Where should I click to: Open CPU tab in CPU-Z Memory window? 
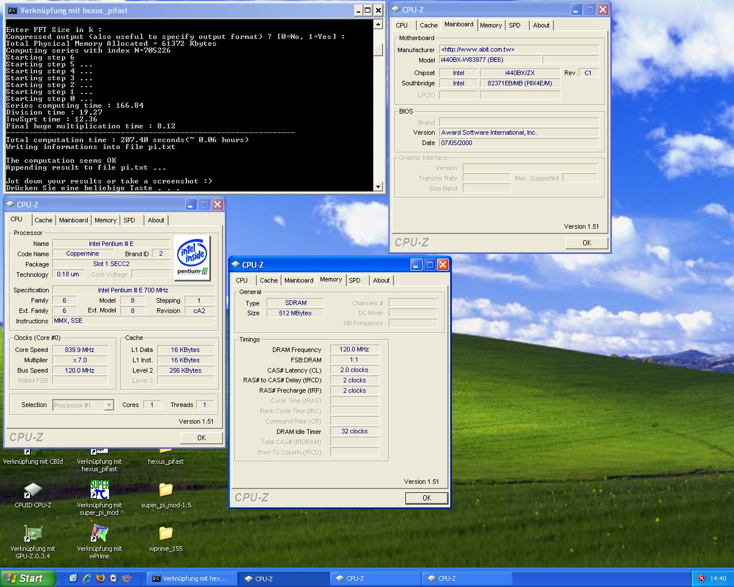(x=242, y=280)
